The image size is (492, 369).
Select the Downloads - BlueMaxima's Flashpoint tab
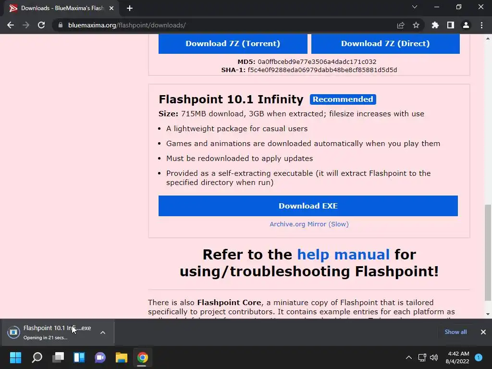coord(61,8)
